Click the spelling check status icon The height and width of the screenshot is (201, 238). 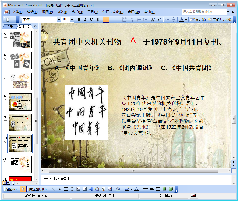(x=193, y=196)
